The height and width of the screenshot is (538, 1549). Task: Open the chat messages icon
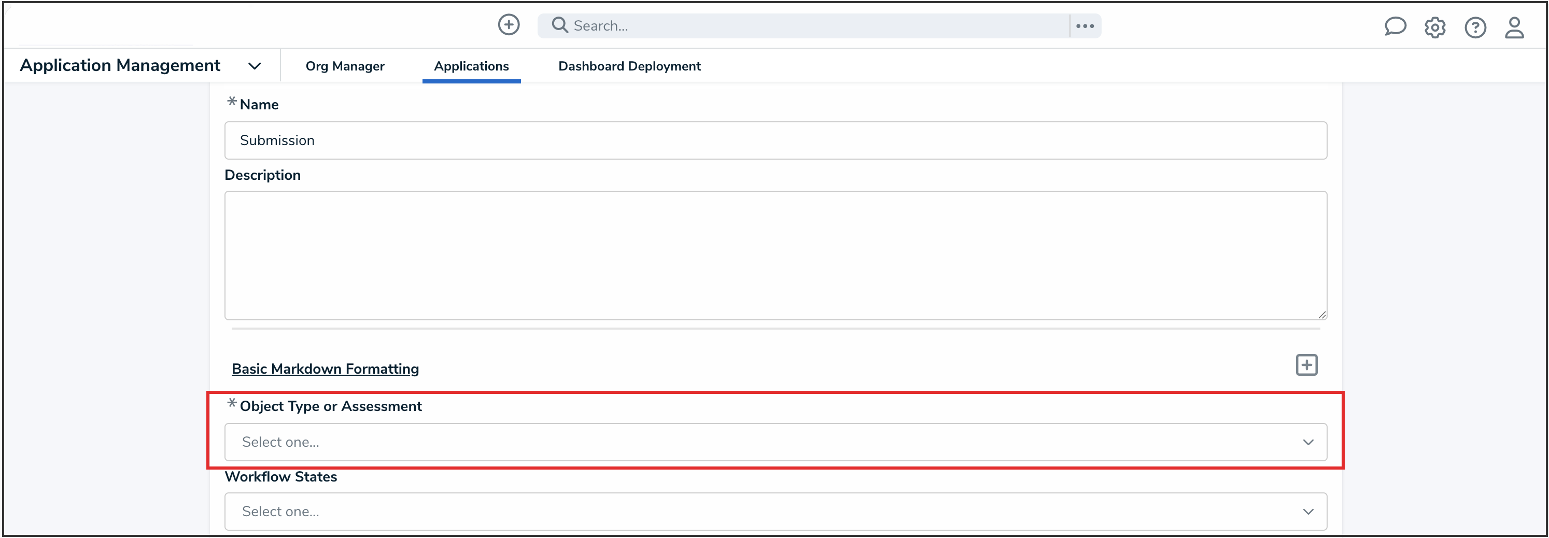tap(1395, 26)
